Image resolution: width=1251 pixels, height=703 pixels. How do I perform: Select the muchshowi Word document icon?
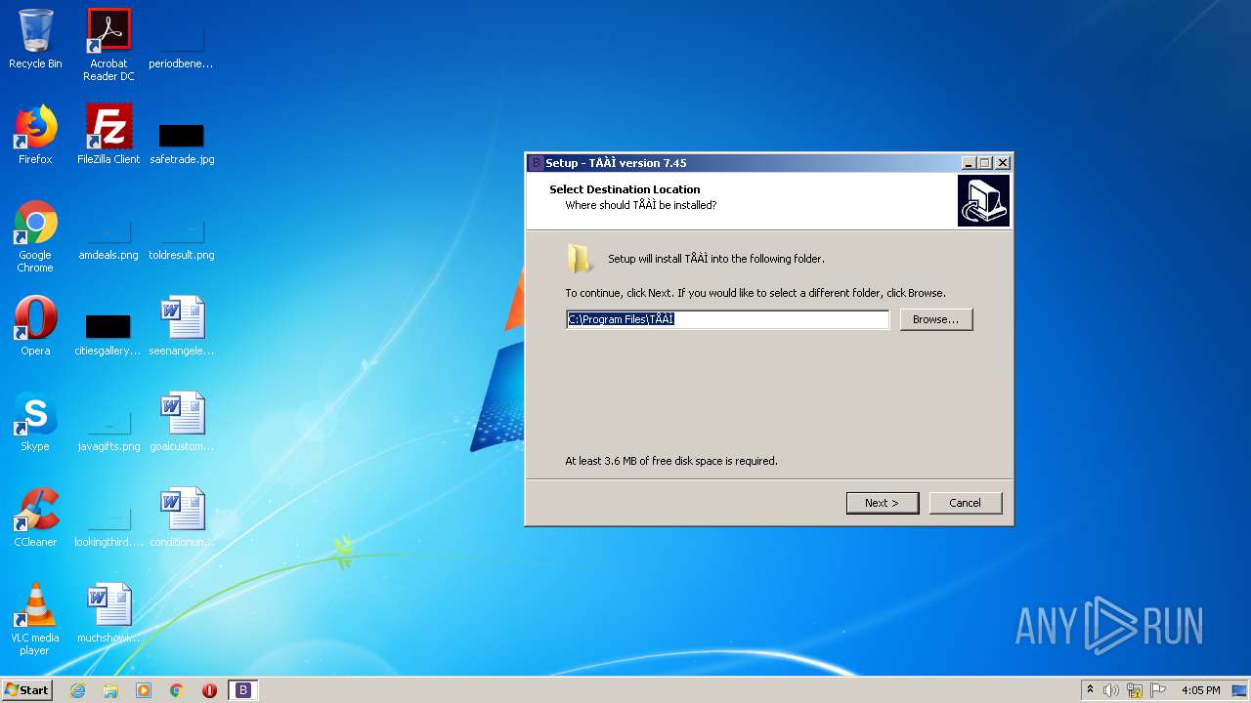108,613
